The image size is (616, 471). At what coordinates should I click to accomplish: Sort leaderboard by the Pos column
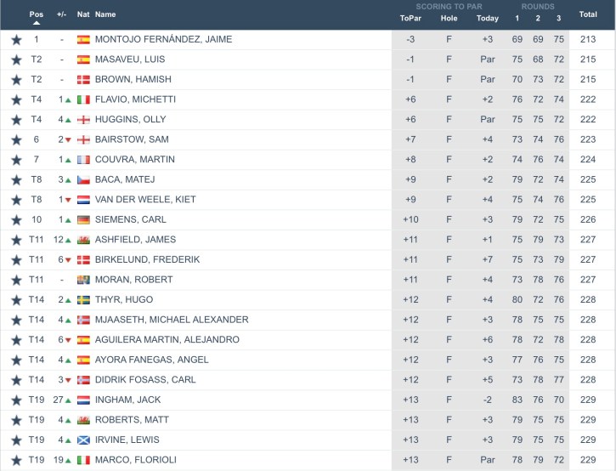coord(36,14)
